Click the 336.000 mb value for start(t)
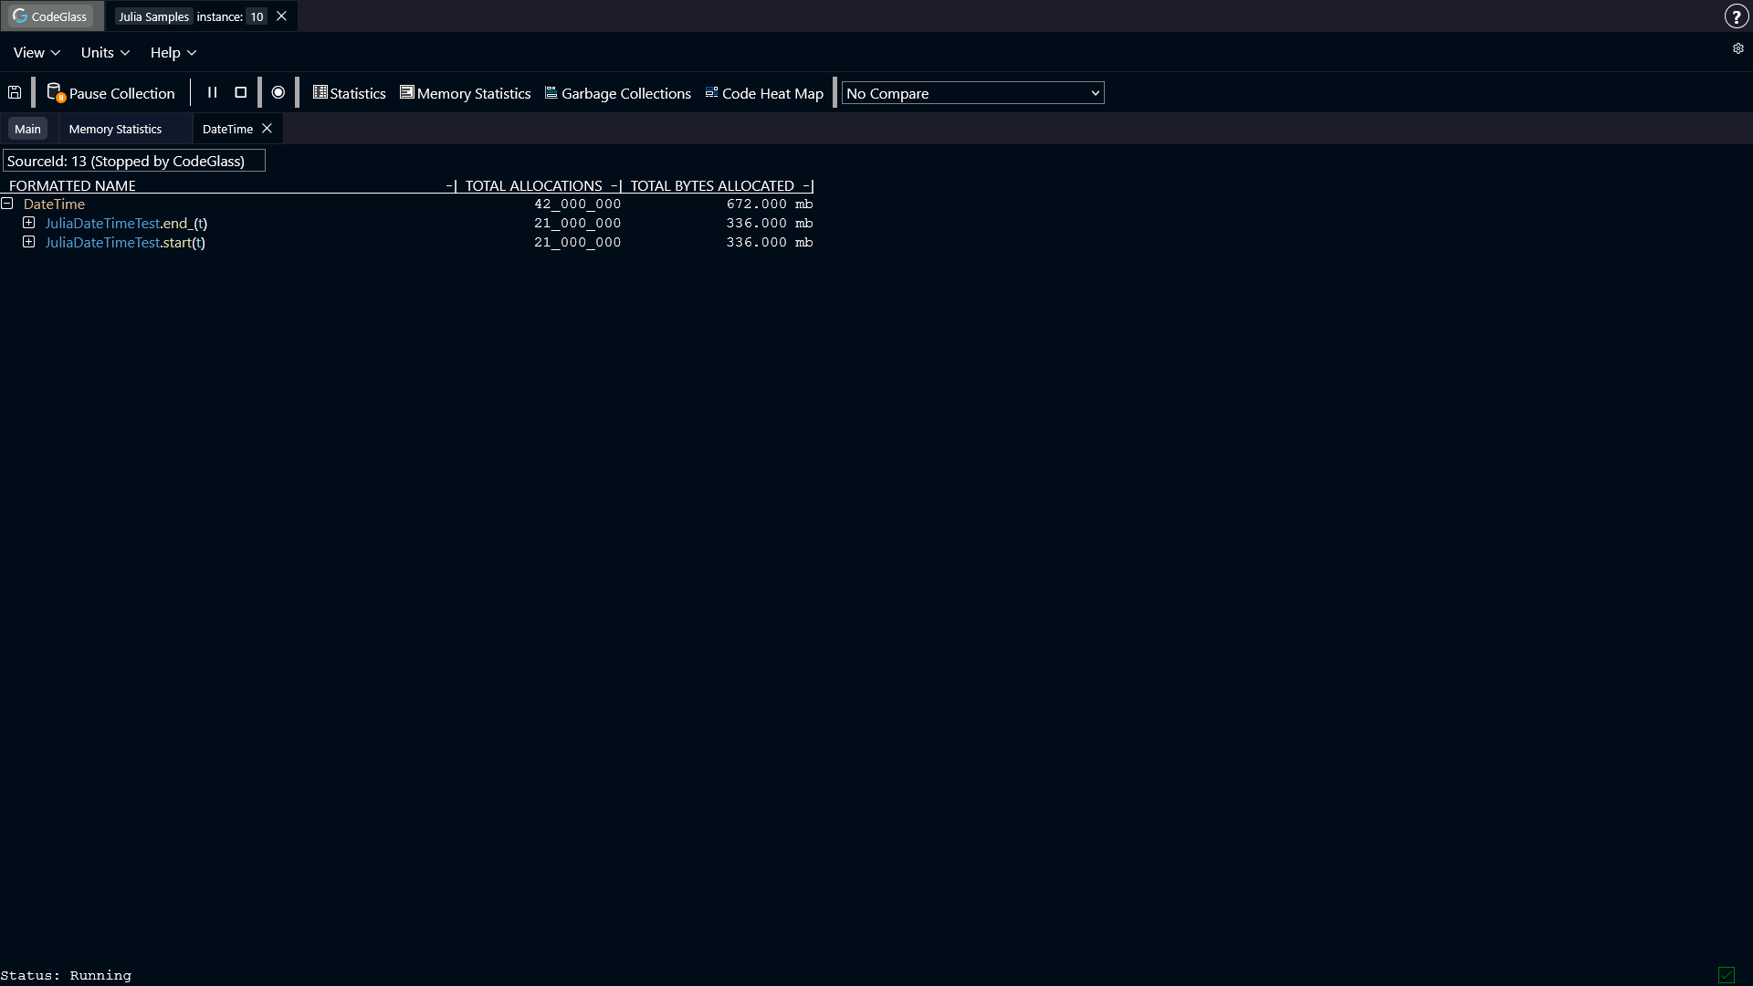 (770, 242)
